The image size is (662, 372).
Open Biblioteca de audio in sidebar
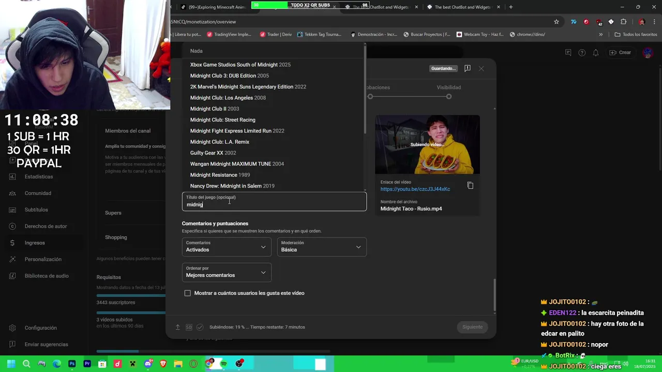click(47, 276)
